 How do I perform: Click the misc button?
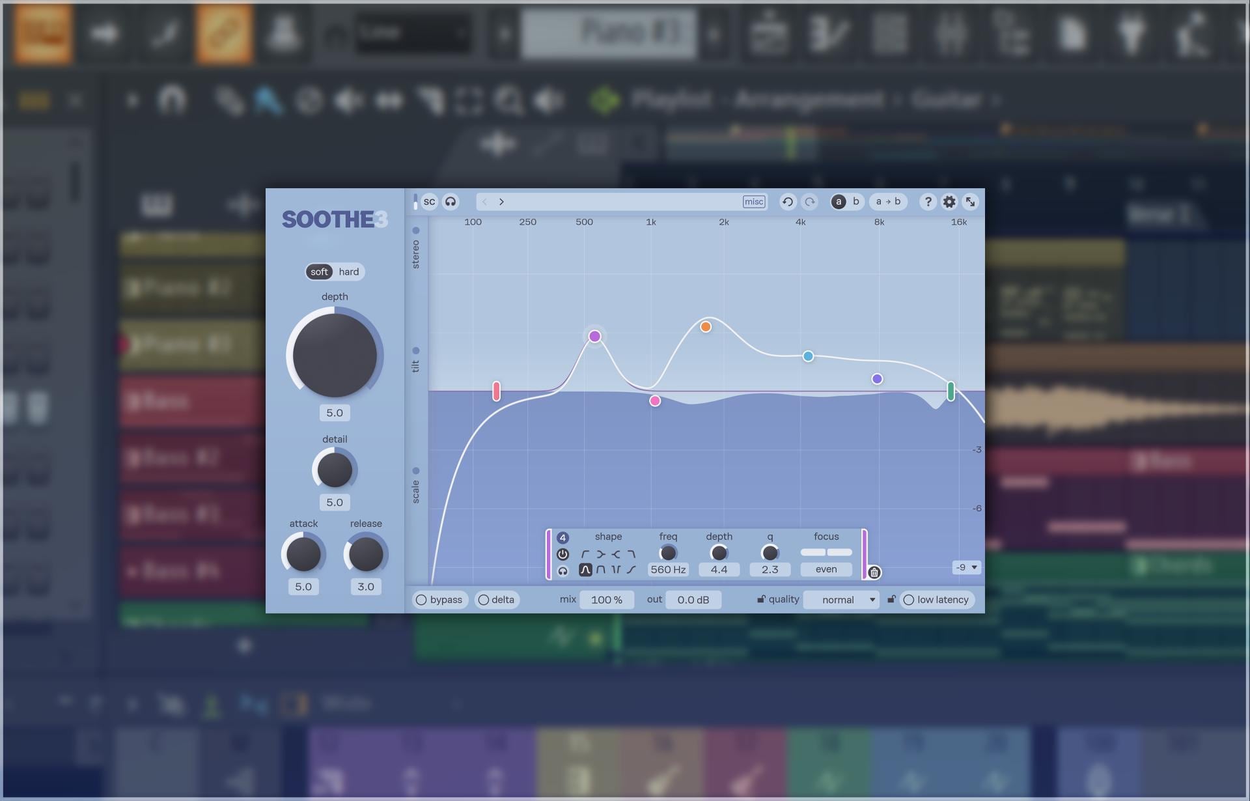click(753, 202)
